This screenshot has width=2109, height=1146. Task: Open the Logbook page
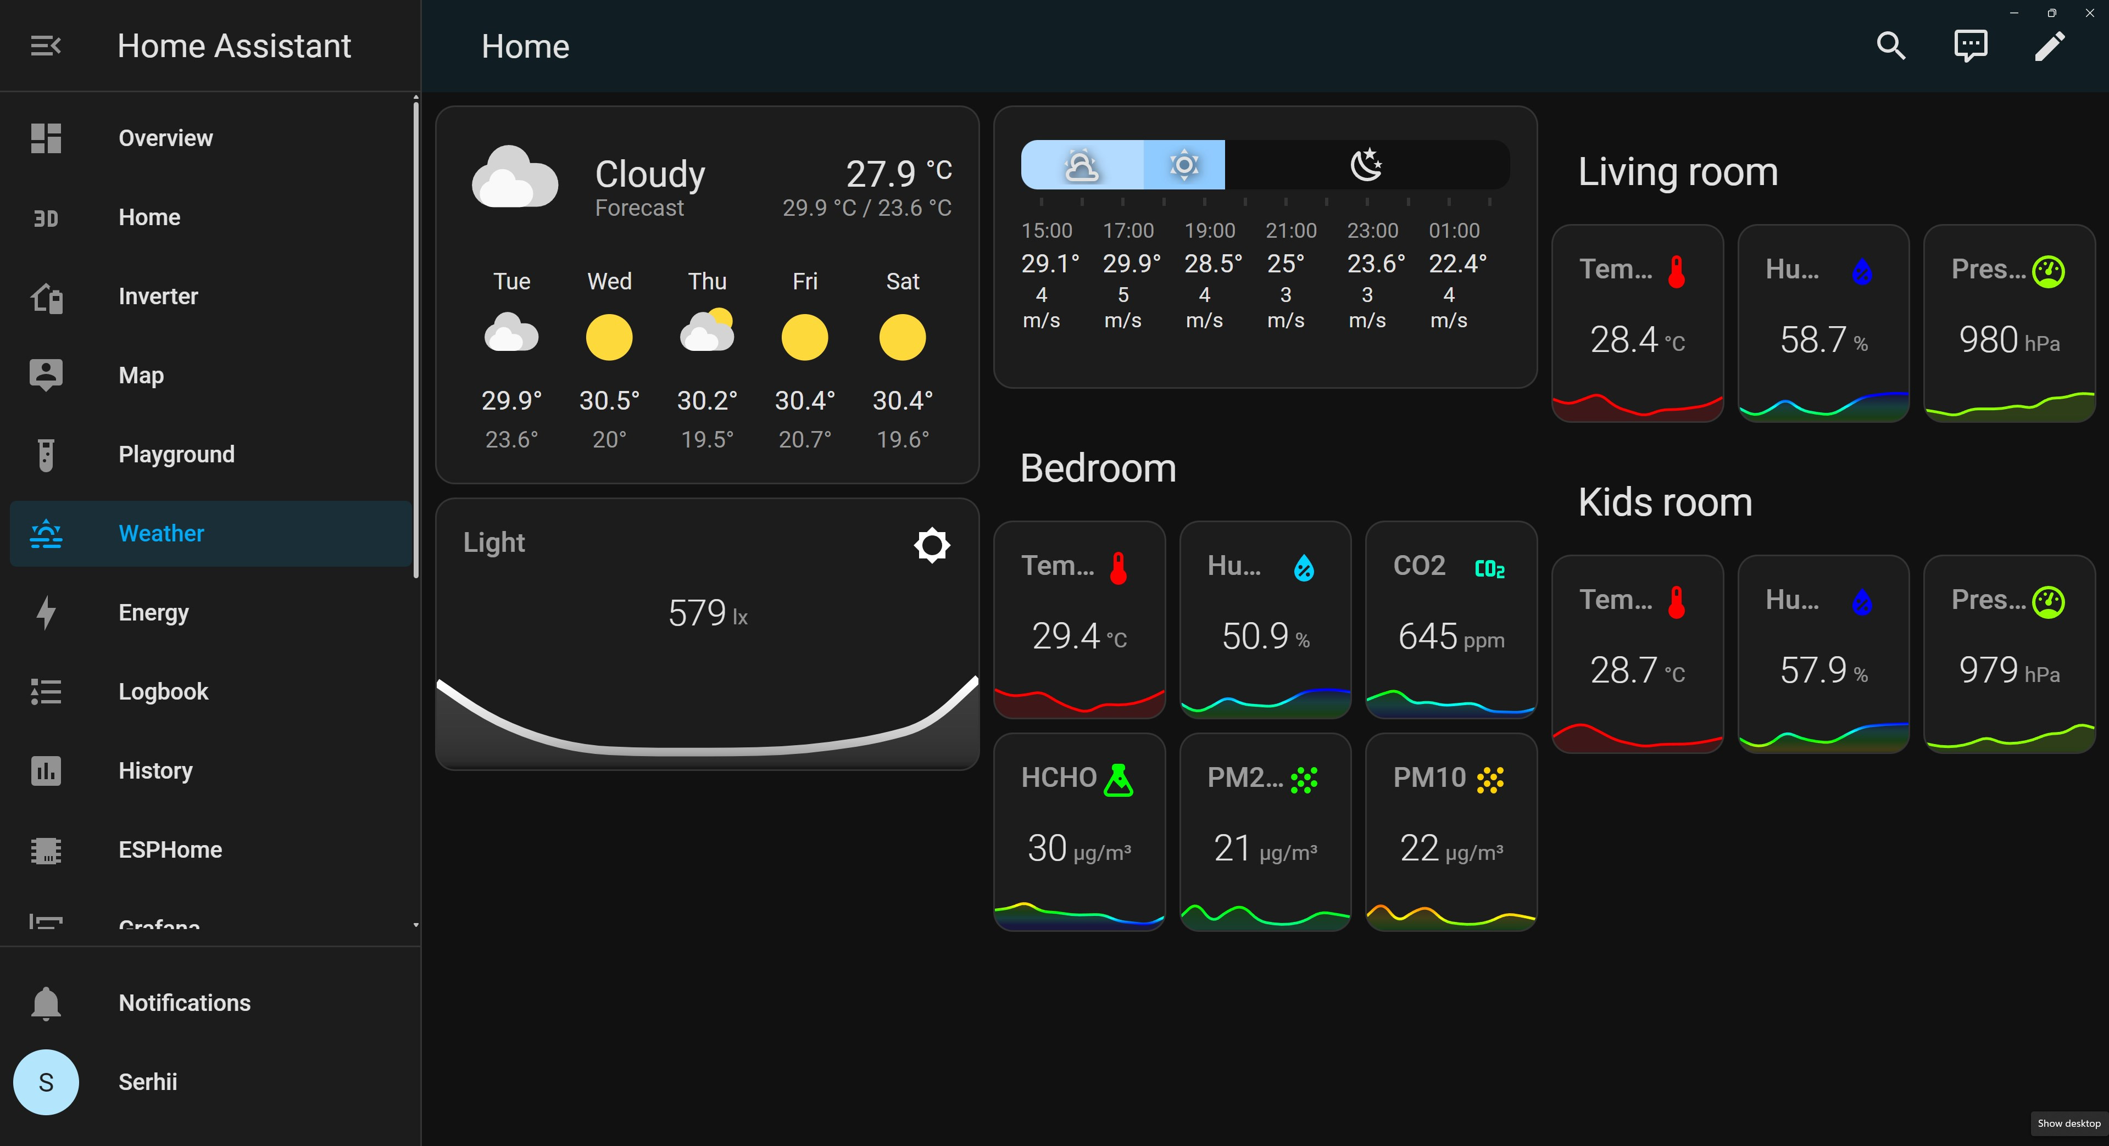164,691
